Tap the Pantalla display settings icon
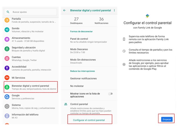Screen dimensions: 177x126 point(7,20)
